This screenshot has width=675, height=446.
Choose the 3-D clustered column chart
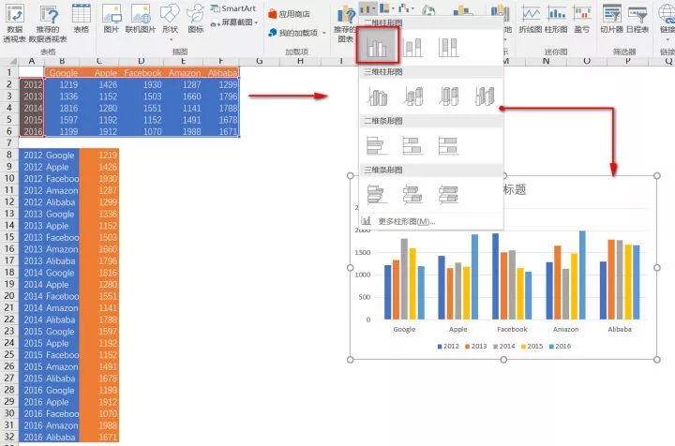tap(377, 97)
